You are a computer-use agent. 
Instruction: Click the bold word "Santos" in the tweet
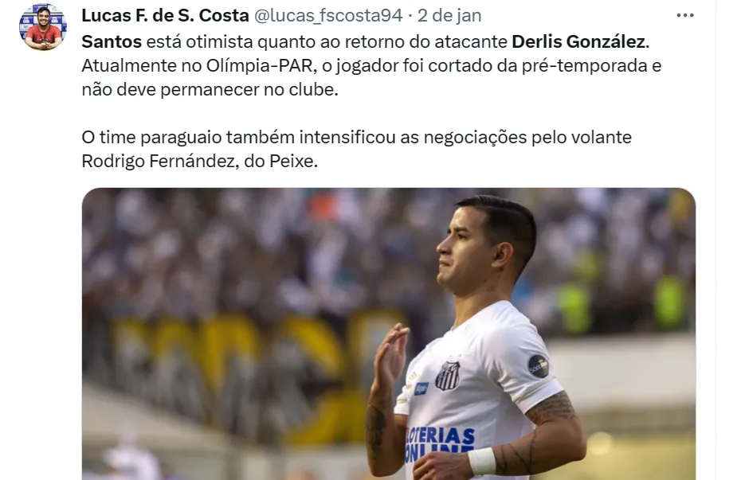112,41
